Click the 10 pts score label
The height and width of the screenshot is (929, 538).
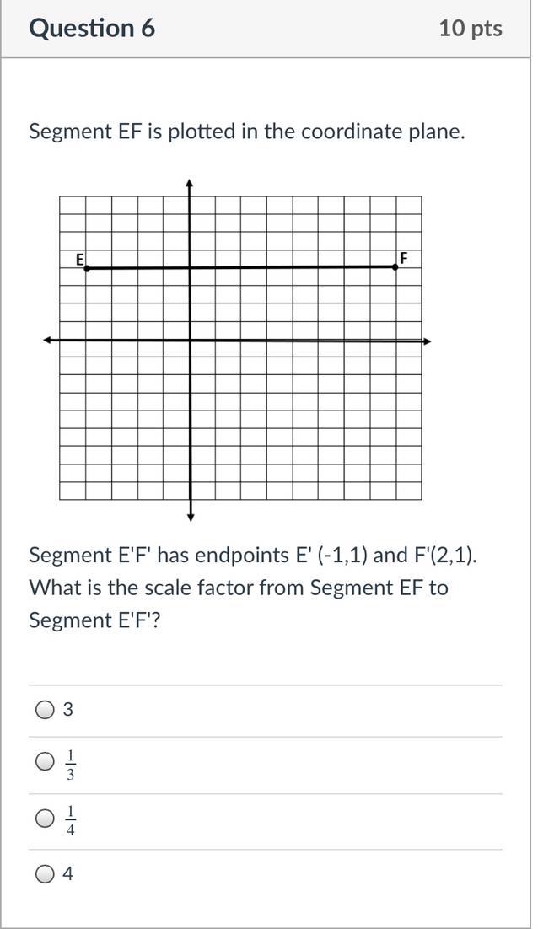tap(470, 28)
